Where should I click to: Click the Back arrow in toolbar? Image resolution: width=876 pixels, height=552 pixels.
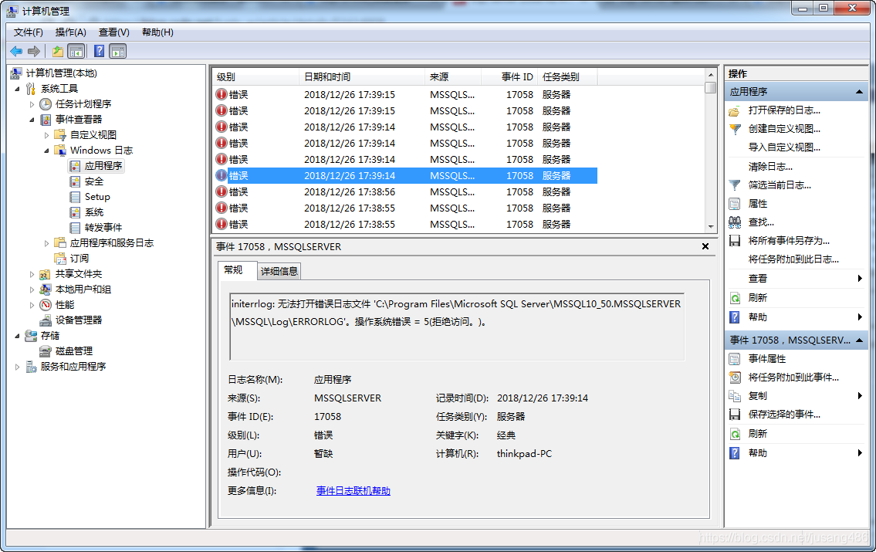(16, 52)
